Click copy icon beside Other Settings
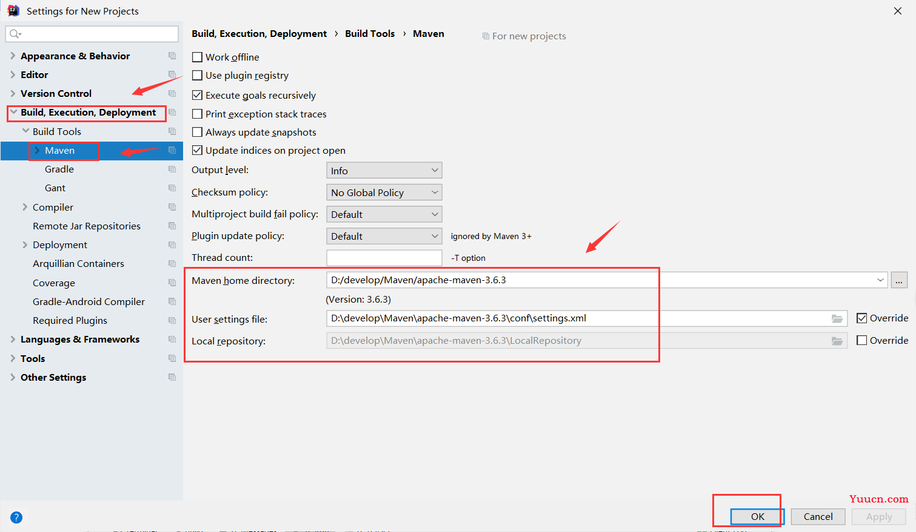Screen dimensions: 916x532 [x=172, y=377]
